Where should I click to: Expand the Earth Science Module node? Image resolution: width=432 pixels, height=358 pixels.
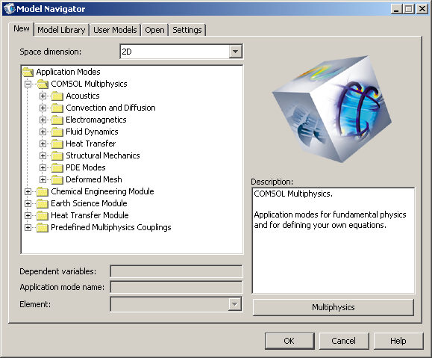(x=28, y=204)
